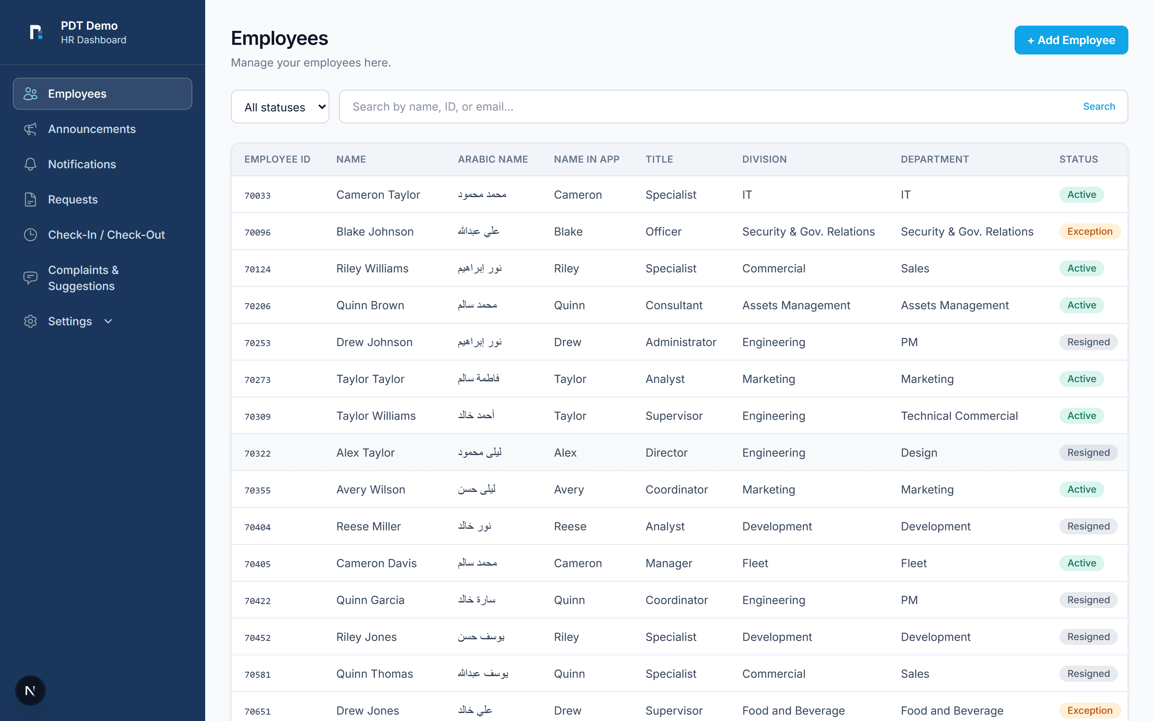This screenshot has width=1154, height=721.
Task: Select employee ID 70033
Action: [258, 195]
